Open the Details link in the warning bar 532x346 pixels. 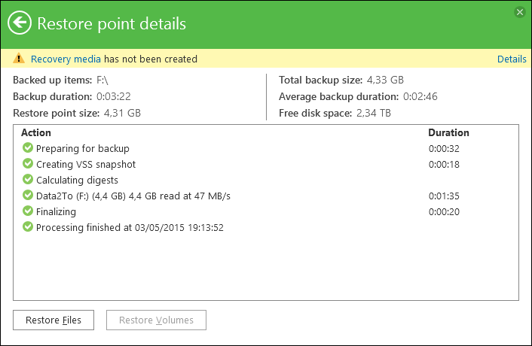tap(512, 59)
